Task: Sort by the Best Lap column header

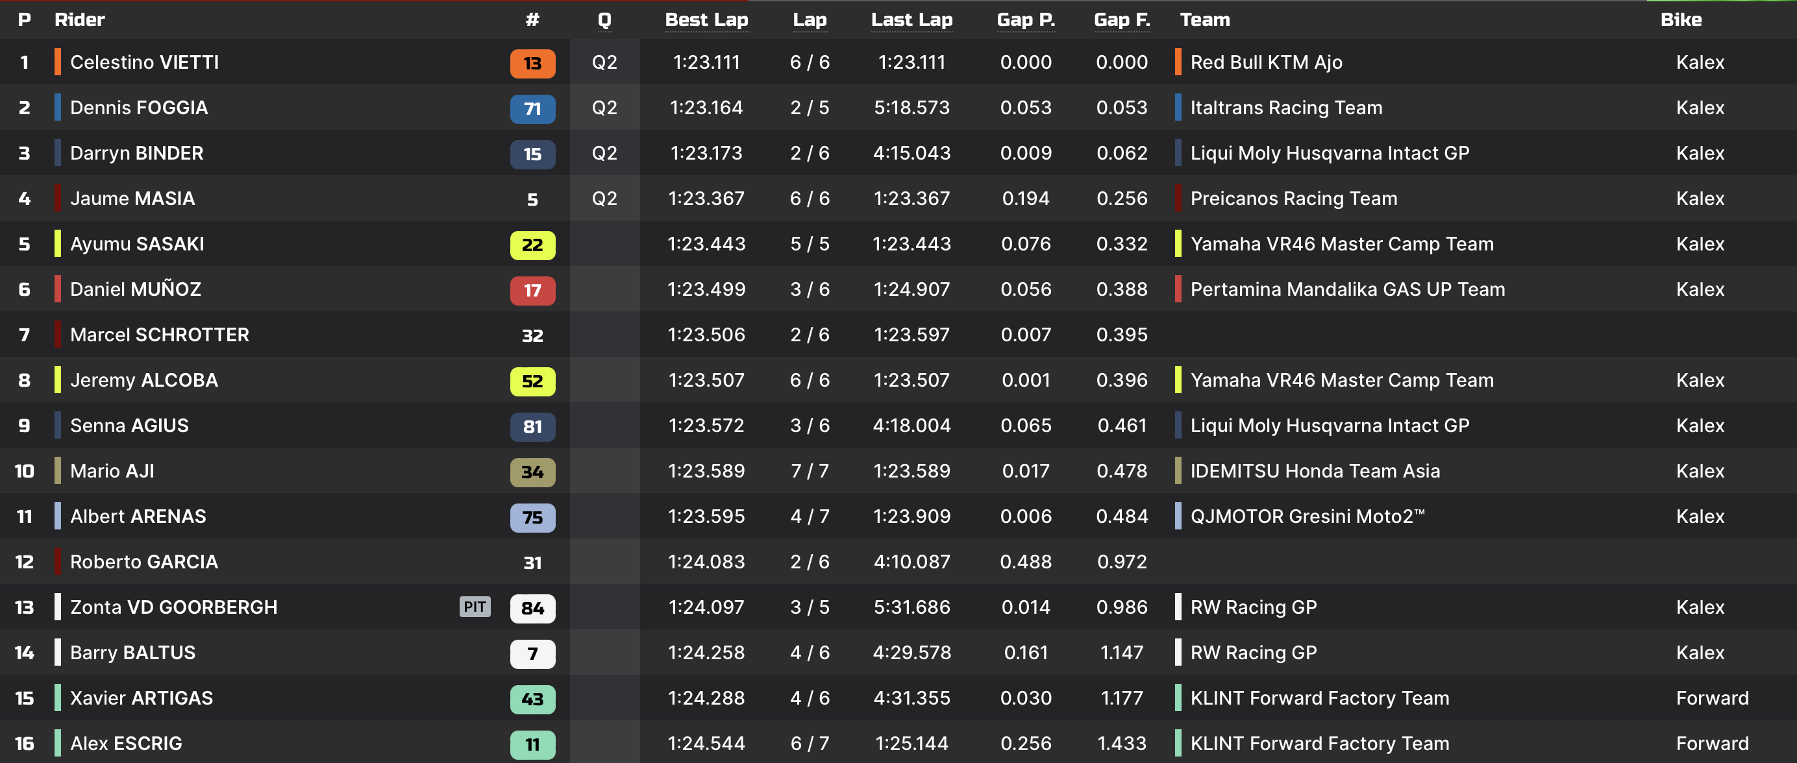Action: coord(706,19)
